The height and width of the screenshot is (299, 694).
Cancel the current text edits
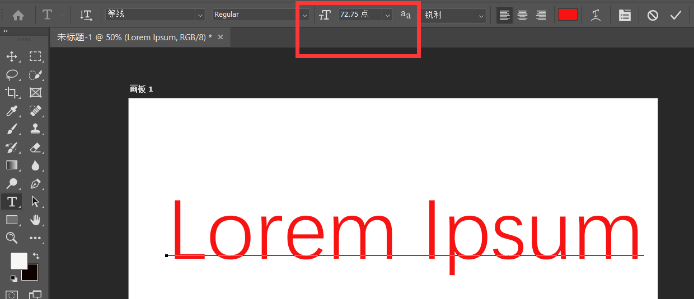[x=653, y=15]
